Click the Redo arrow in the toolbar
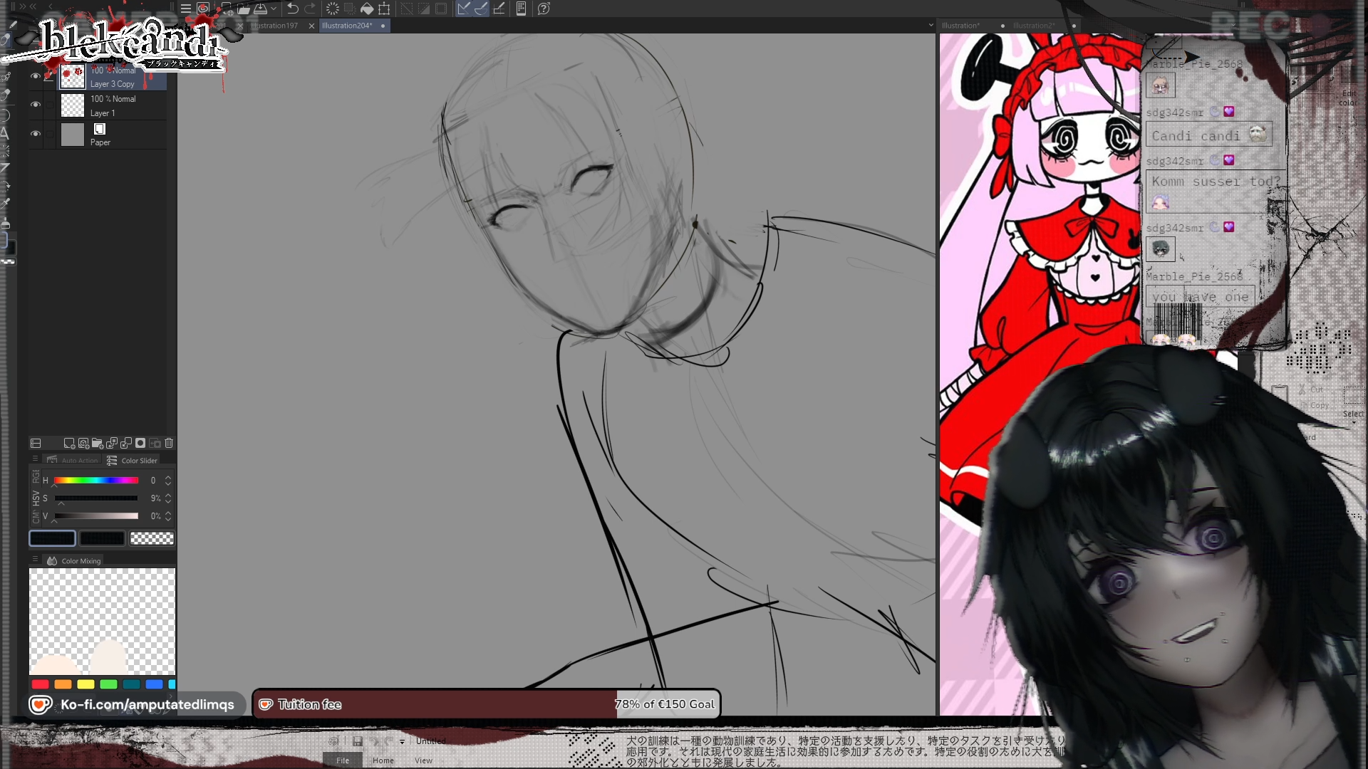The width and height of the screenshot is (1368, 769). [310, 9]
